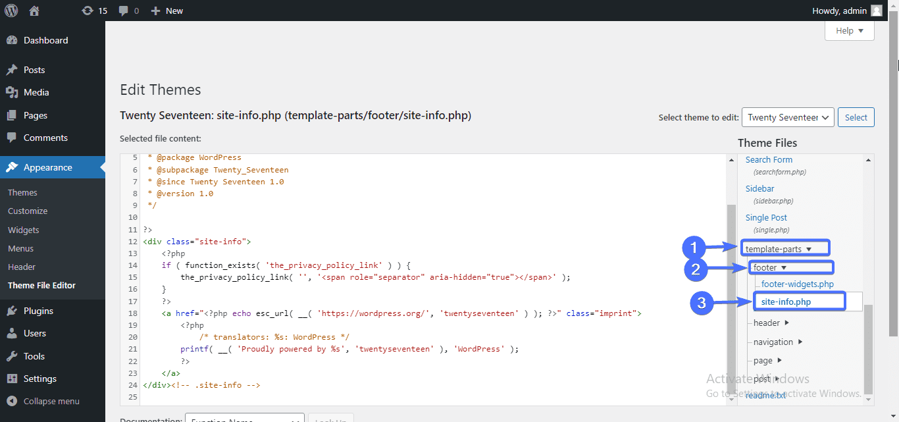Visit site via the home icon
The width and height of the screenshot is (899, 422).
point(35,11)
